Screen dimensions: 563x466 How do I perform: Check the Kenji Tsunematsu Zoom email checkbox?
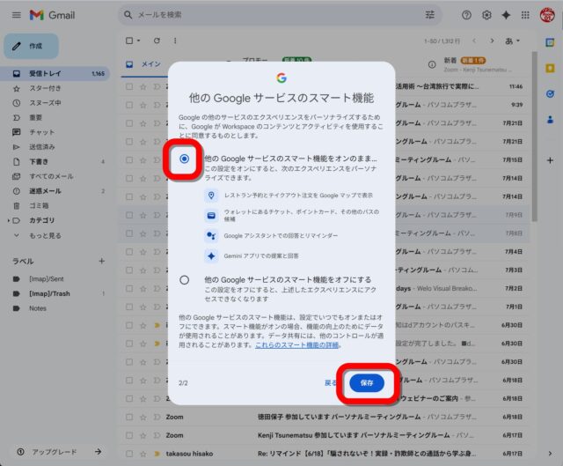point(129,435)
